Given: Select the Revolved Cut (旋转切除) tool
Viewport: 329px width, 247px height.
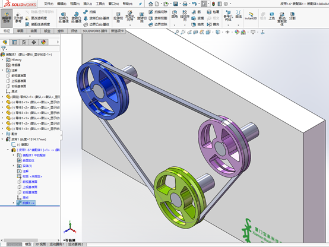Looking at the screenshot, I should tap(142, 18).
